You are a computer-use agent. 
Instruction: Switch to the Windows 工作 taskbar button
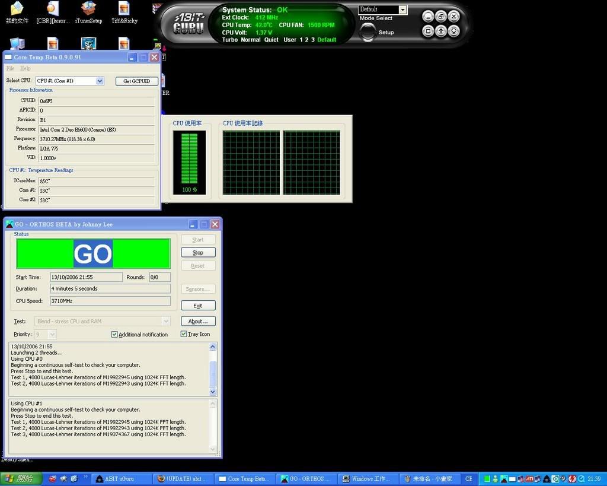coord(368,479)
